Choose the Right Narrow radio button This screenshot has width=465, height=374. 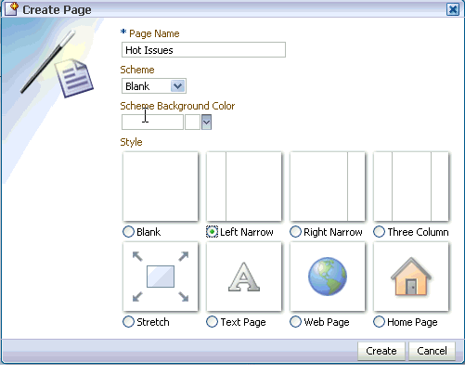coord(295,232)
